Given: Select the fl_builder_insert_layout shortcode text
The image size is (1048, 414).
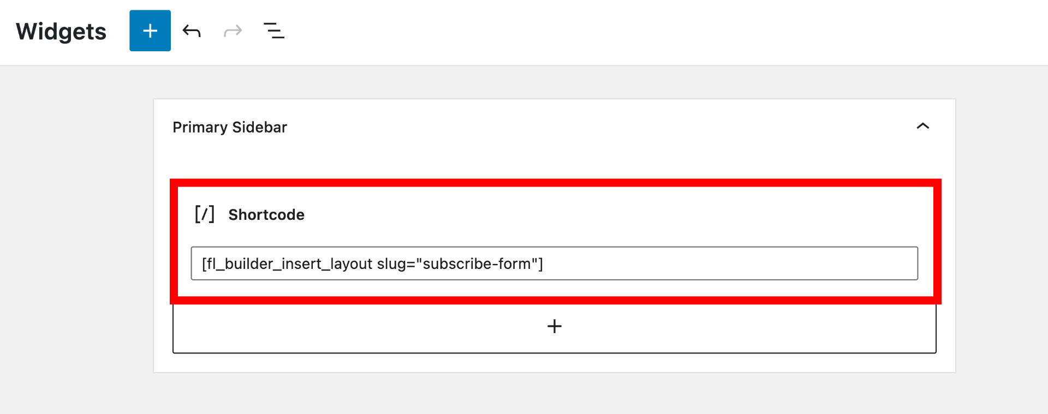Looking at the screenshot, I should (371, 263).
